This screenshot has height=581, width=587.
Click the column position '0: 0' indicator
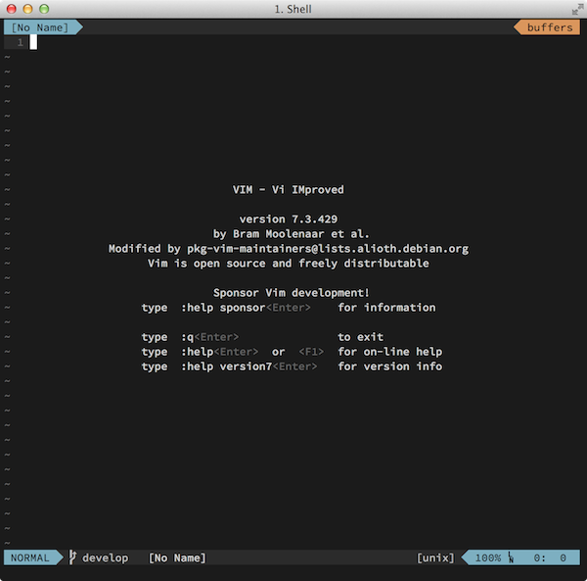(x=550, y=557)
